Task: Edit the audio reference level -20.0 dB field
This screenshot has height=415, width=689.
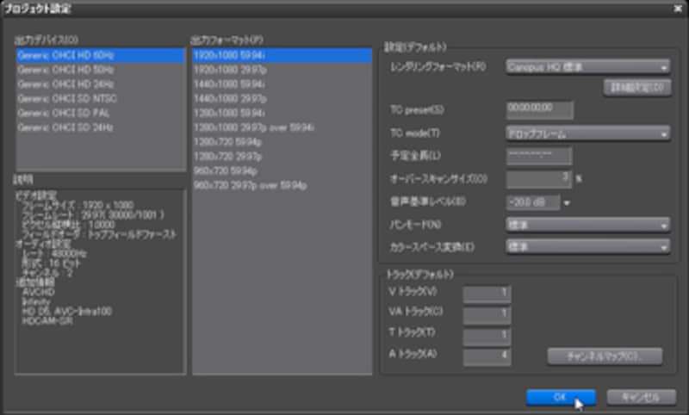Action: pos(533,202)
